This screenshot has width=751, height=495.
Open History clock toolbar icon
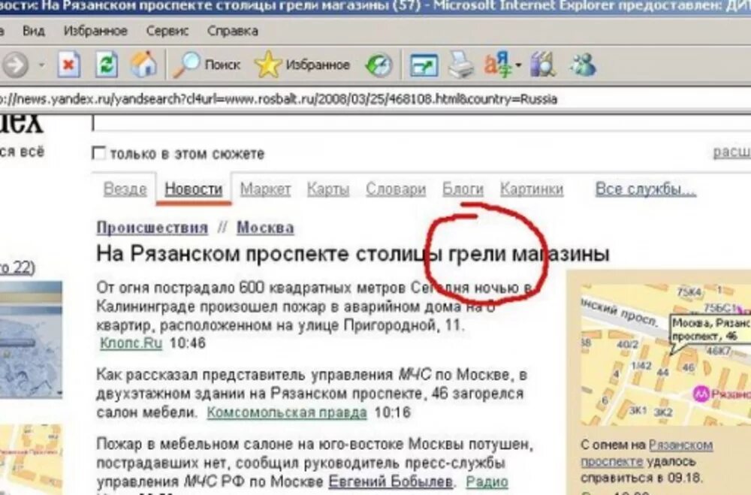379,65
